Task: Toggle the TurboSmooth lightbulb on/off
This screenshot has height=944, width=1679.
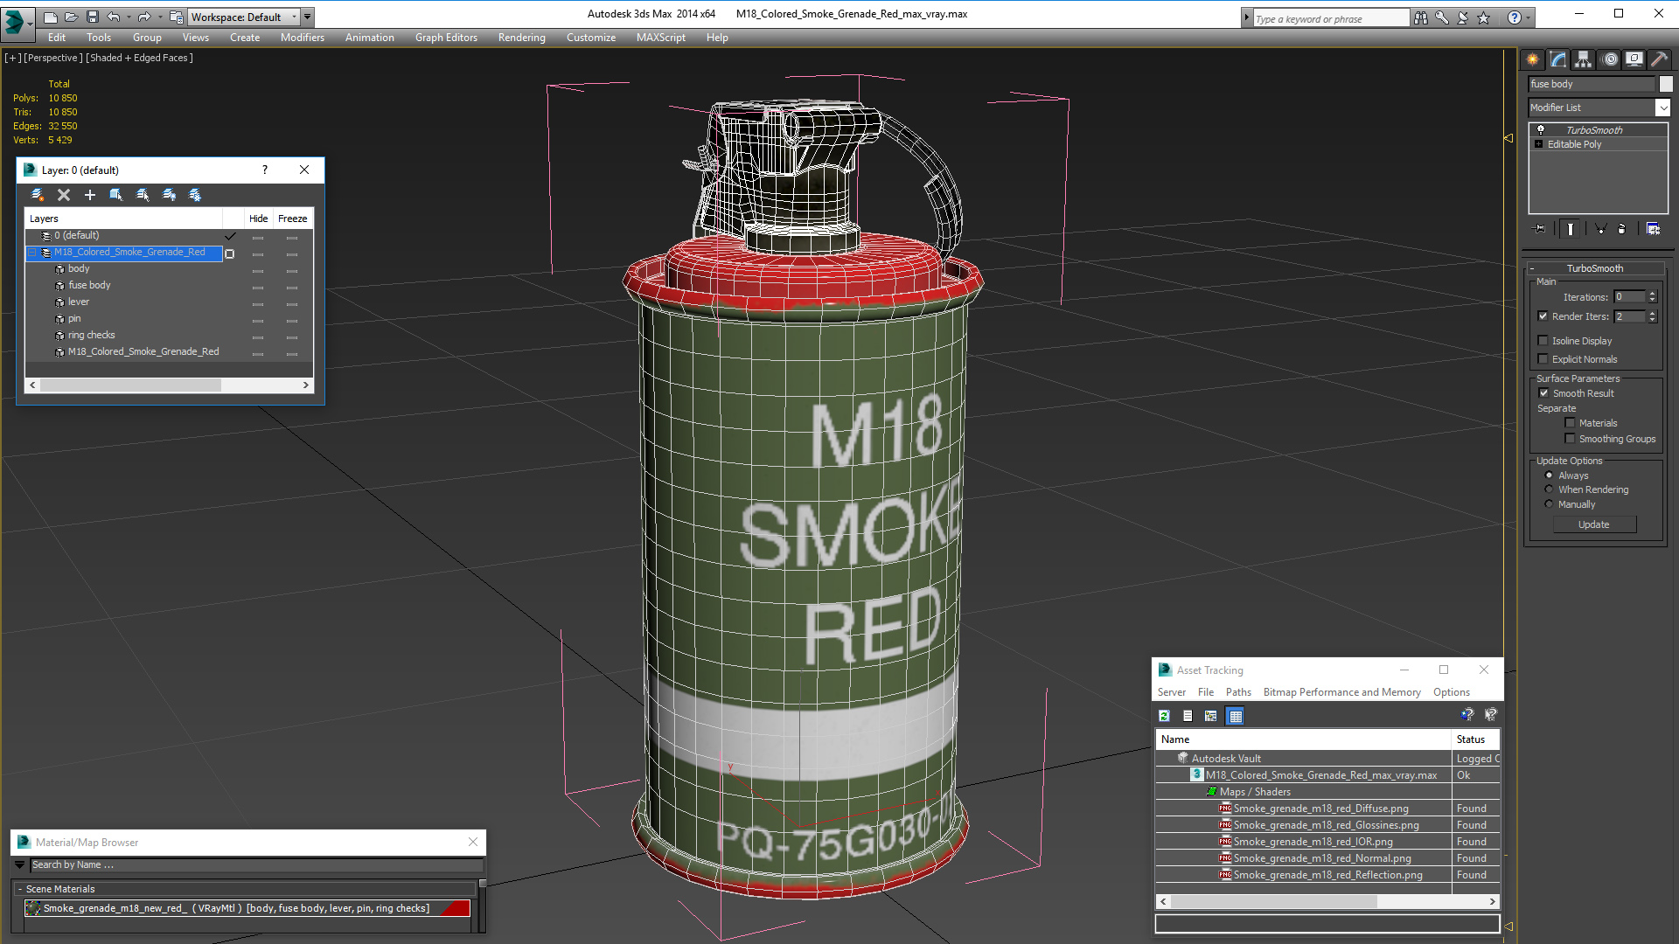Action: (1541, 129)
